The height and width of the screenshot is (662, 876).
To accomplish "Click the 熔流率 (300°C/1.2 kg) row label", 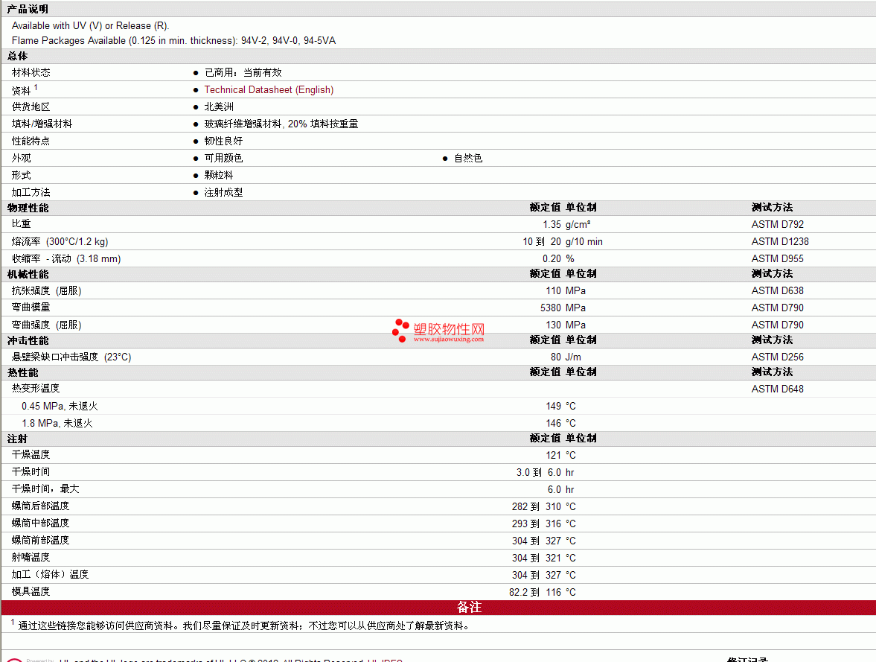I will pyautogui.click(x=60, y=241).
